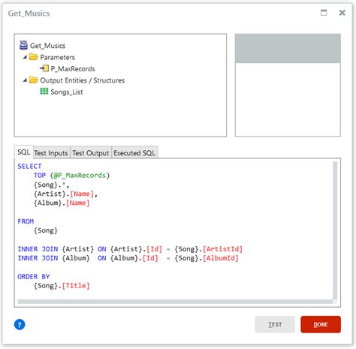The height and width of the screenshot is (349, 356).
Task: Switch to the Test Inputs tab
Action: click(x=51, y=152)
